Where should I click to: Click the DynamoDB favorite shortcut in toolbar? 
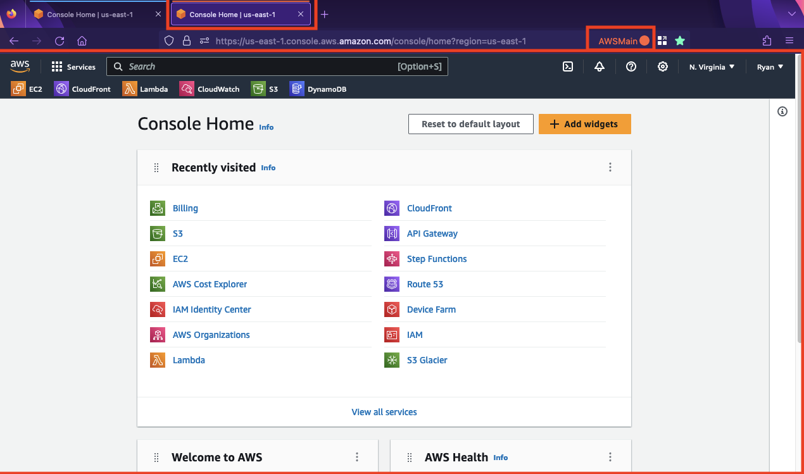(318, 89)
